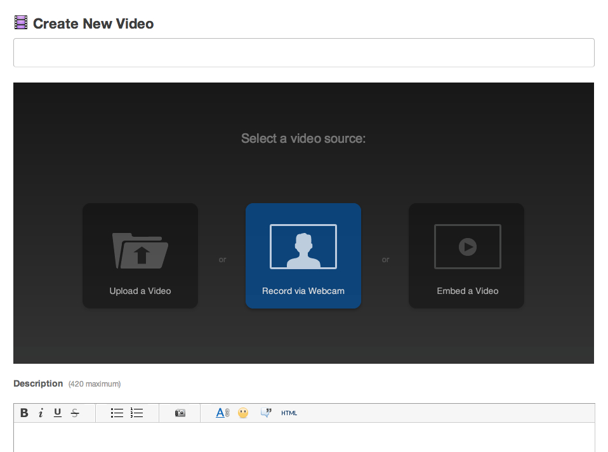Screen dimensions: 608x452
Task: Insert a numbered list
Action: click(136, 413)
